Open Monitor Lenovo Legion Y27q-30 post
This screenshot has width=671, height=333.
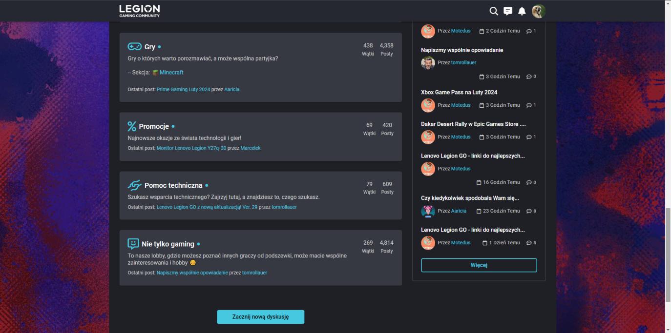[191, 148]
